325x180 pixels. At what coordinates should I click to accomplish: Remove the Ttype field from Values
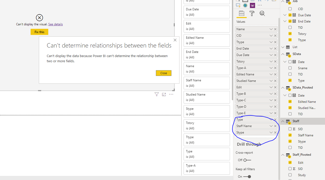pyautogui.click(x=275, y=42)
